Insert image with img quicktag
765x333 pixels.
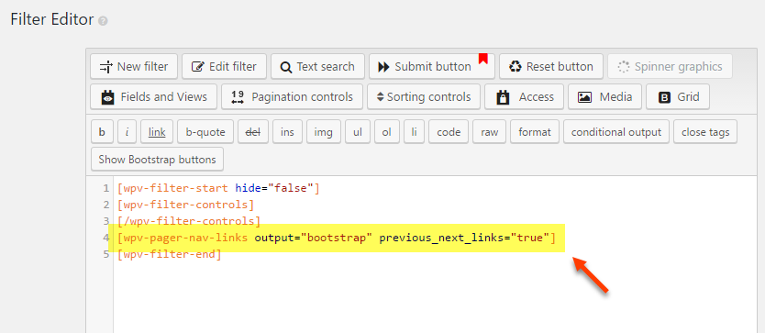point(324,132)
